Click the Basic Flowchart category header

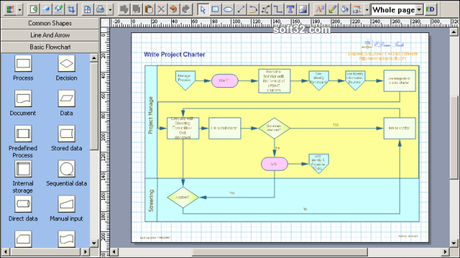coord(50,47)
